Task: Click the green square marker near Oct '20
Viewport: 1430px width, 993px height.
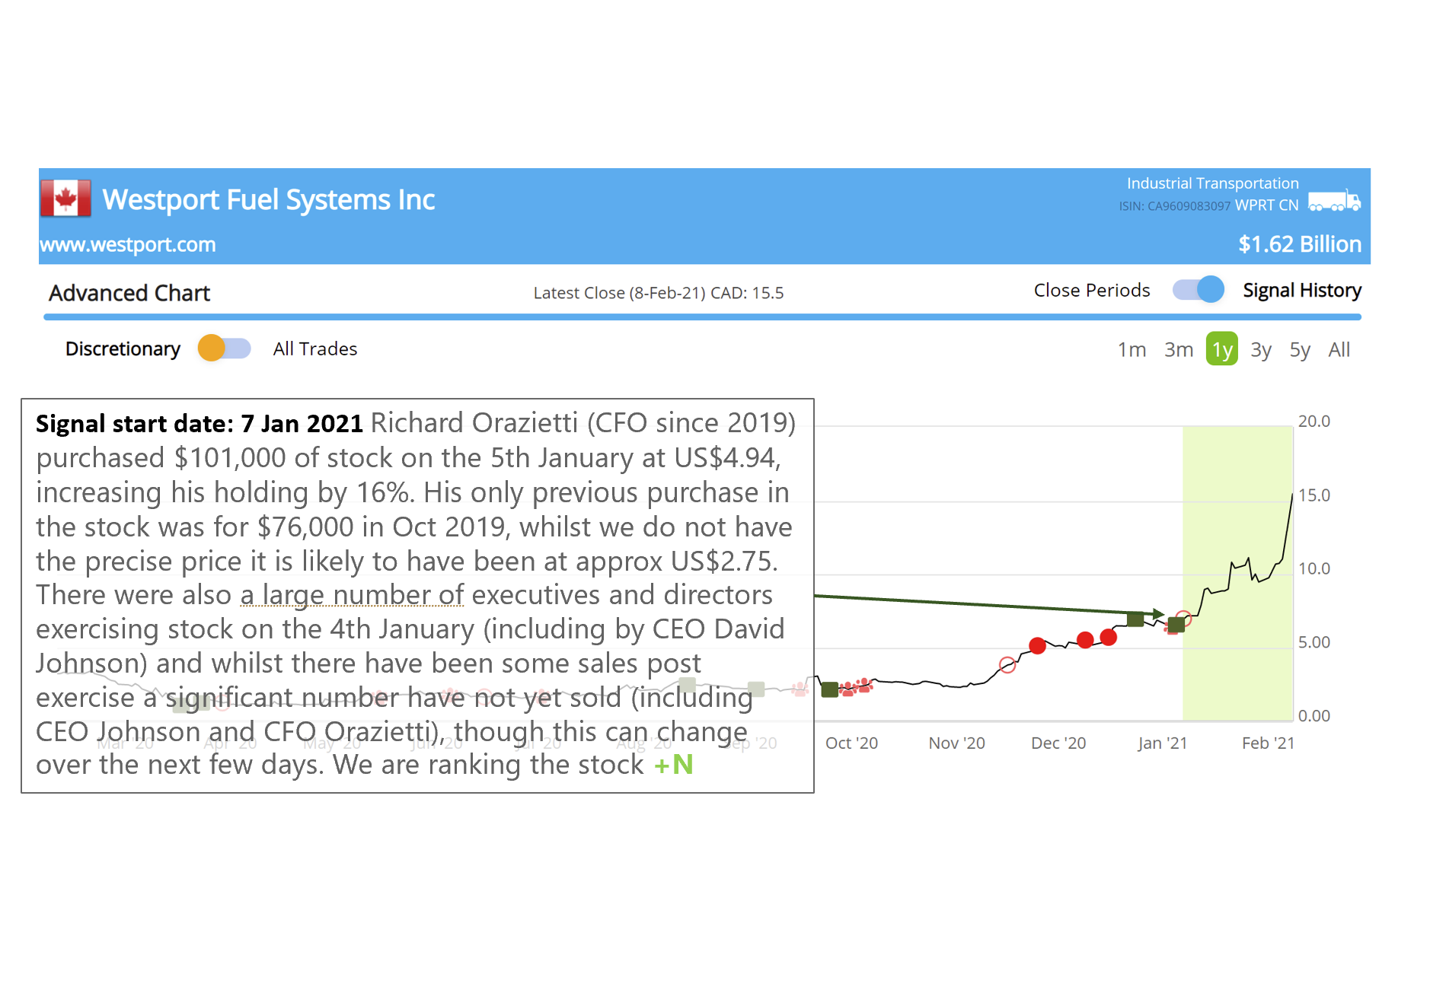Action: (829, 689)
